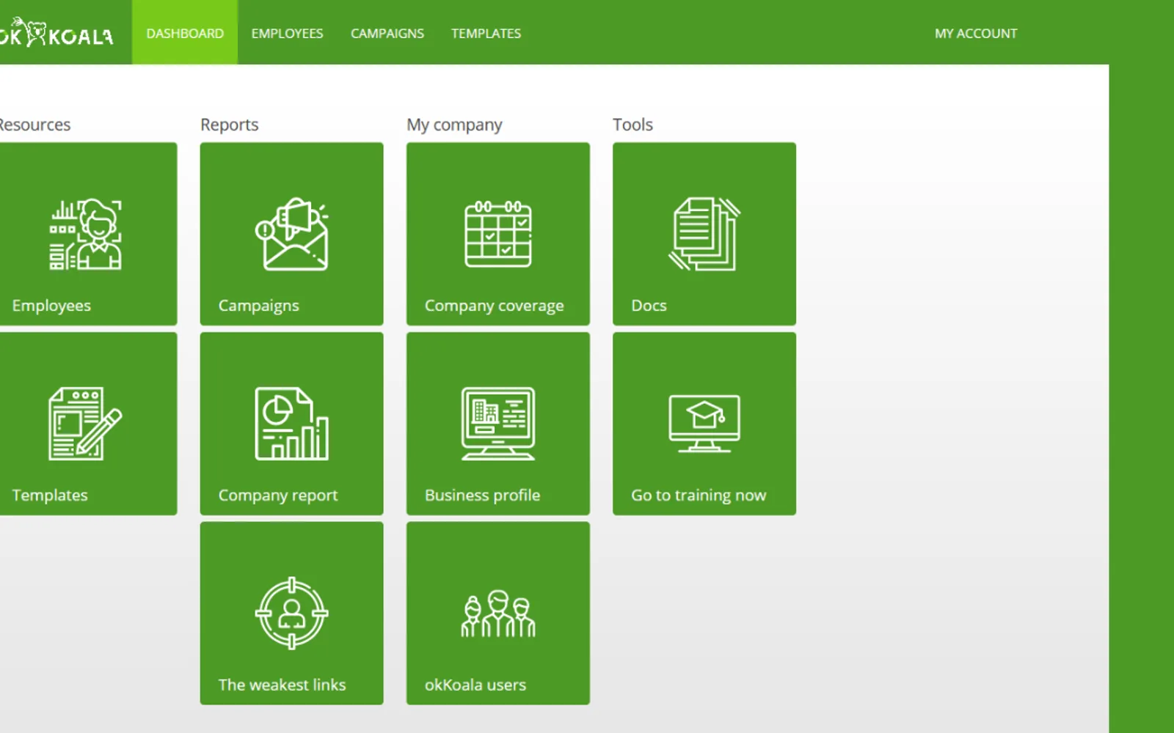The image size is (1174, 733).
Task: Open the Templates tile pencil-document icon
Action: click(85, 424)
